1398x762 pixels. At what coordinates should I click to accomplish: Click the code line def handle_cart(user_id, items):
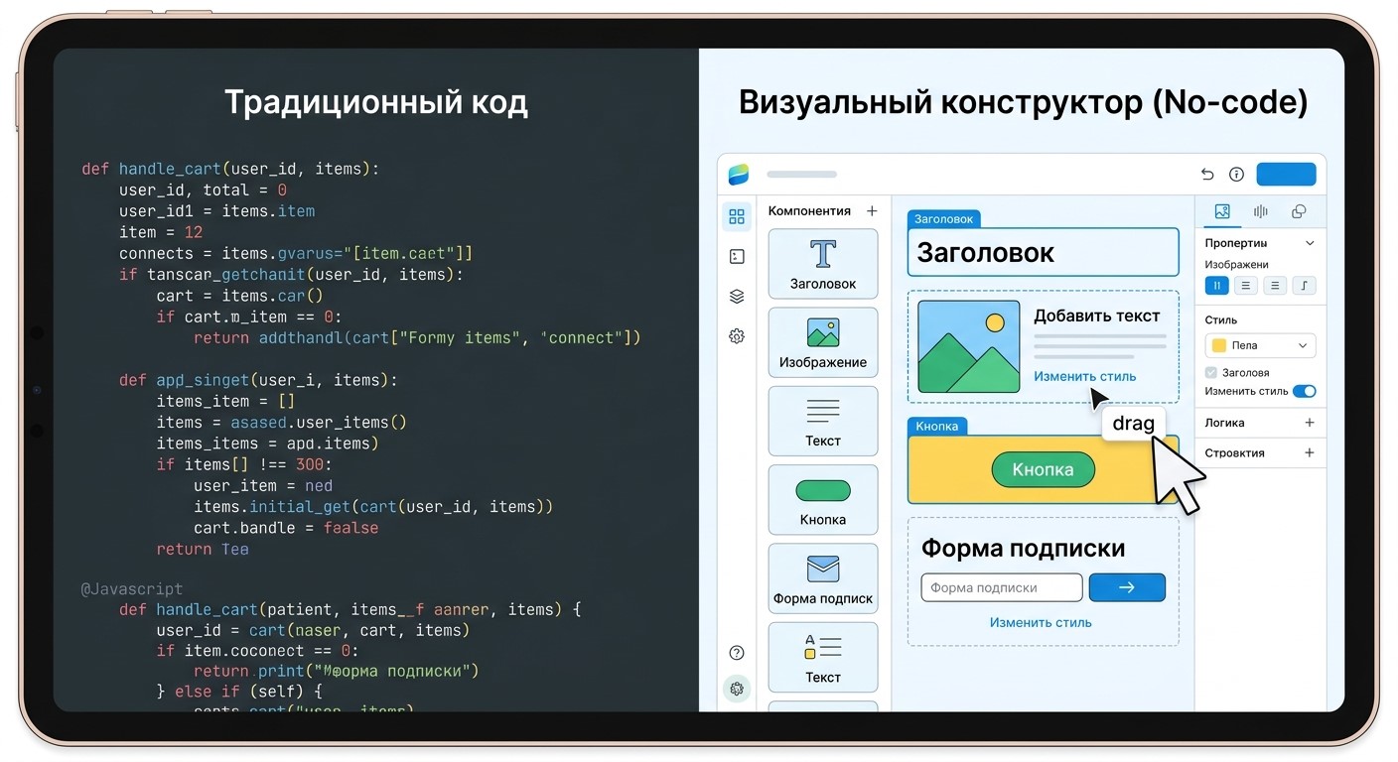pos(230,170)
